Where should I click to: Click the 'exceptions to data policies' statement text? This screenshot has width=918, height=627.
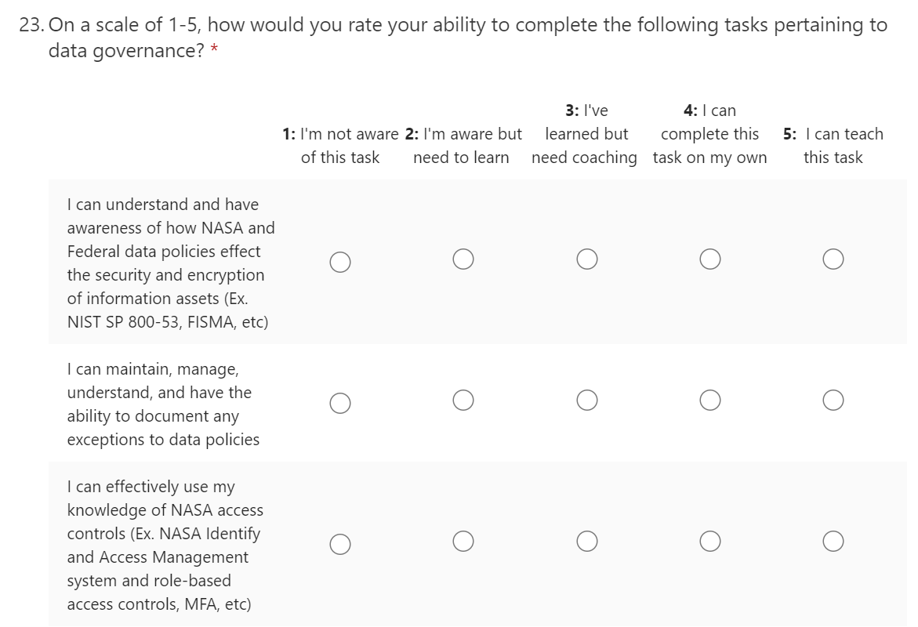[x=163, y=404]
